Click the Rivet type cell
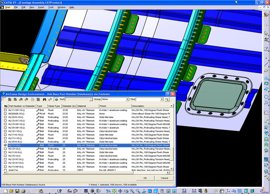The width and height of the screenshot is (270, 194). coord(41,114)
